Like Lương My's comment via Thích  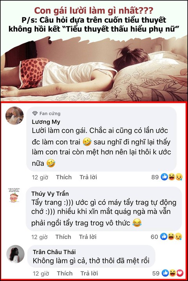[64, 177]
